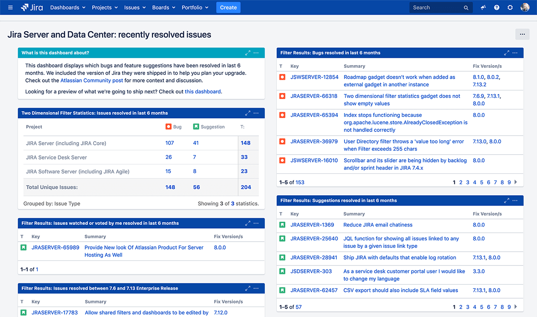Open options for 'Bugs resolved in last 6 months' gadget
The width and height of the screenshot is (537, 317).
point(515,53)
